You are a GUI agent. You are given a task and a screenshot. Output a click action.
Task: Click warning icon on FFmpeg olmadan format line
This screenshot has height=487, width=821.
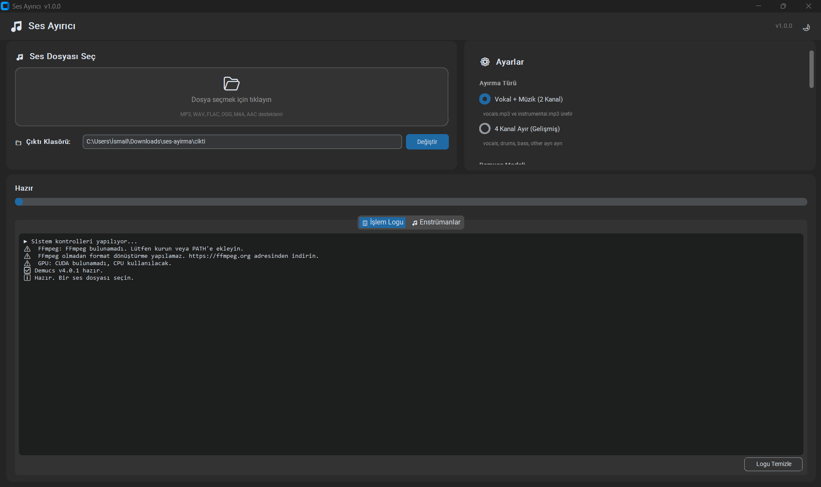pyautogui.click(x=27, y=256)
